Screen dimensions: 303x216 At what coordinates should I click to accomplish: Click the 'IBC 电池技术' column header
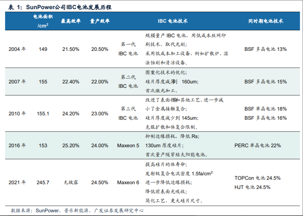click(x=173, y=21)
